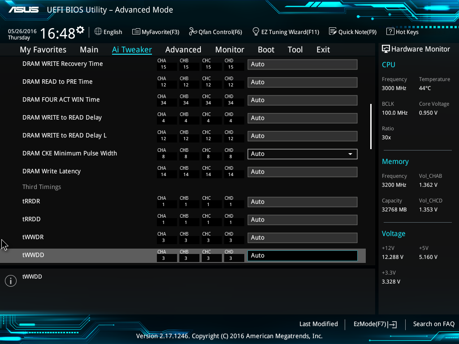Click the vertical scrollbar of settings list
459x344 pixels.
click(371, 126)
